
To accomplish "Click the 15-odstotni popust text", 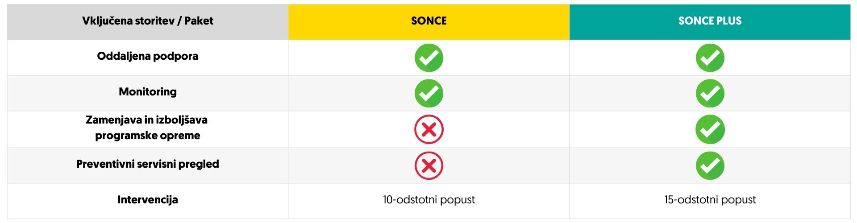I will click(x=710, y=200).
